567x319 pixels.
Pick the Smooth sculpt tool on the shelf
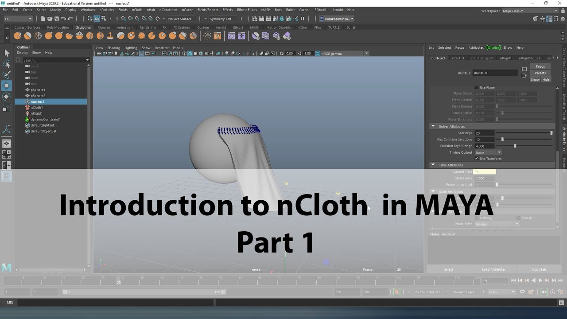click(27, 36)
